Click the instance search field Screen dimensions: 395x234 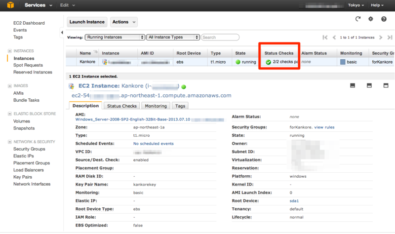click(220, 38)
